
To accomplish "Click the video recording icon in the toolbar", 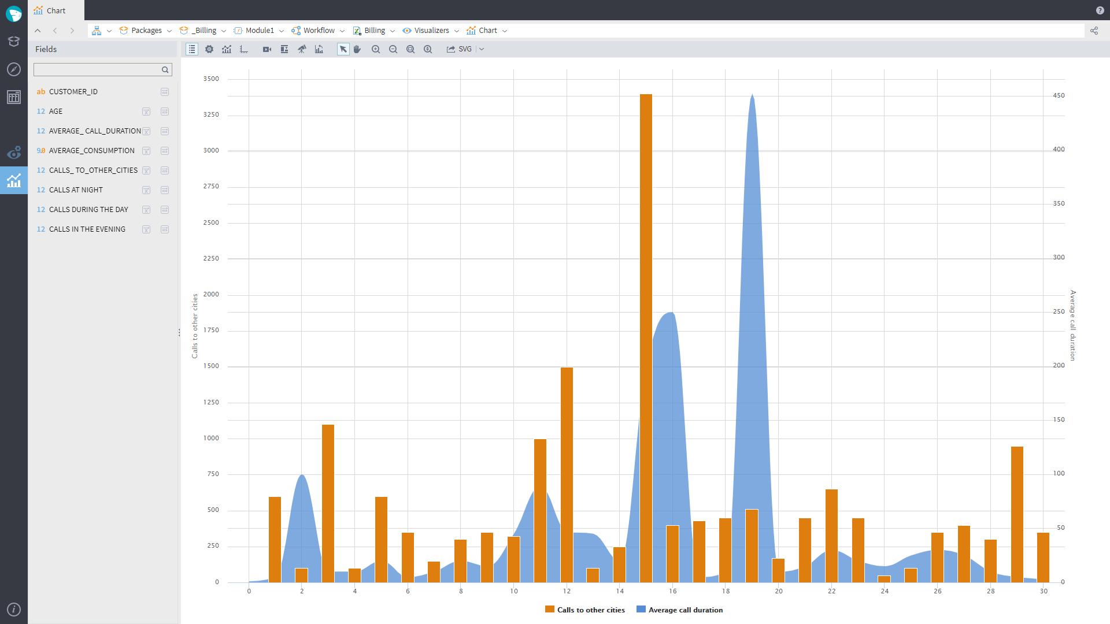I will 267,49.
